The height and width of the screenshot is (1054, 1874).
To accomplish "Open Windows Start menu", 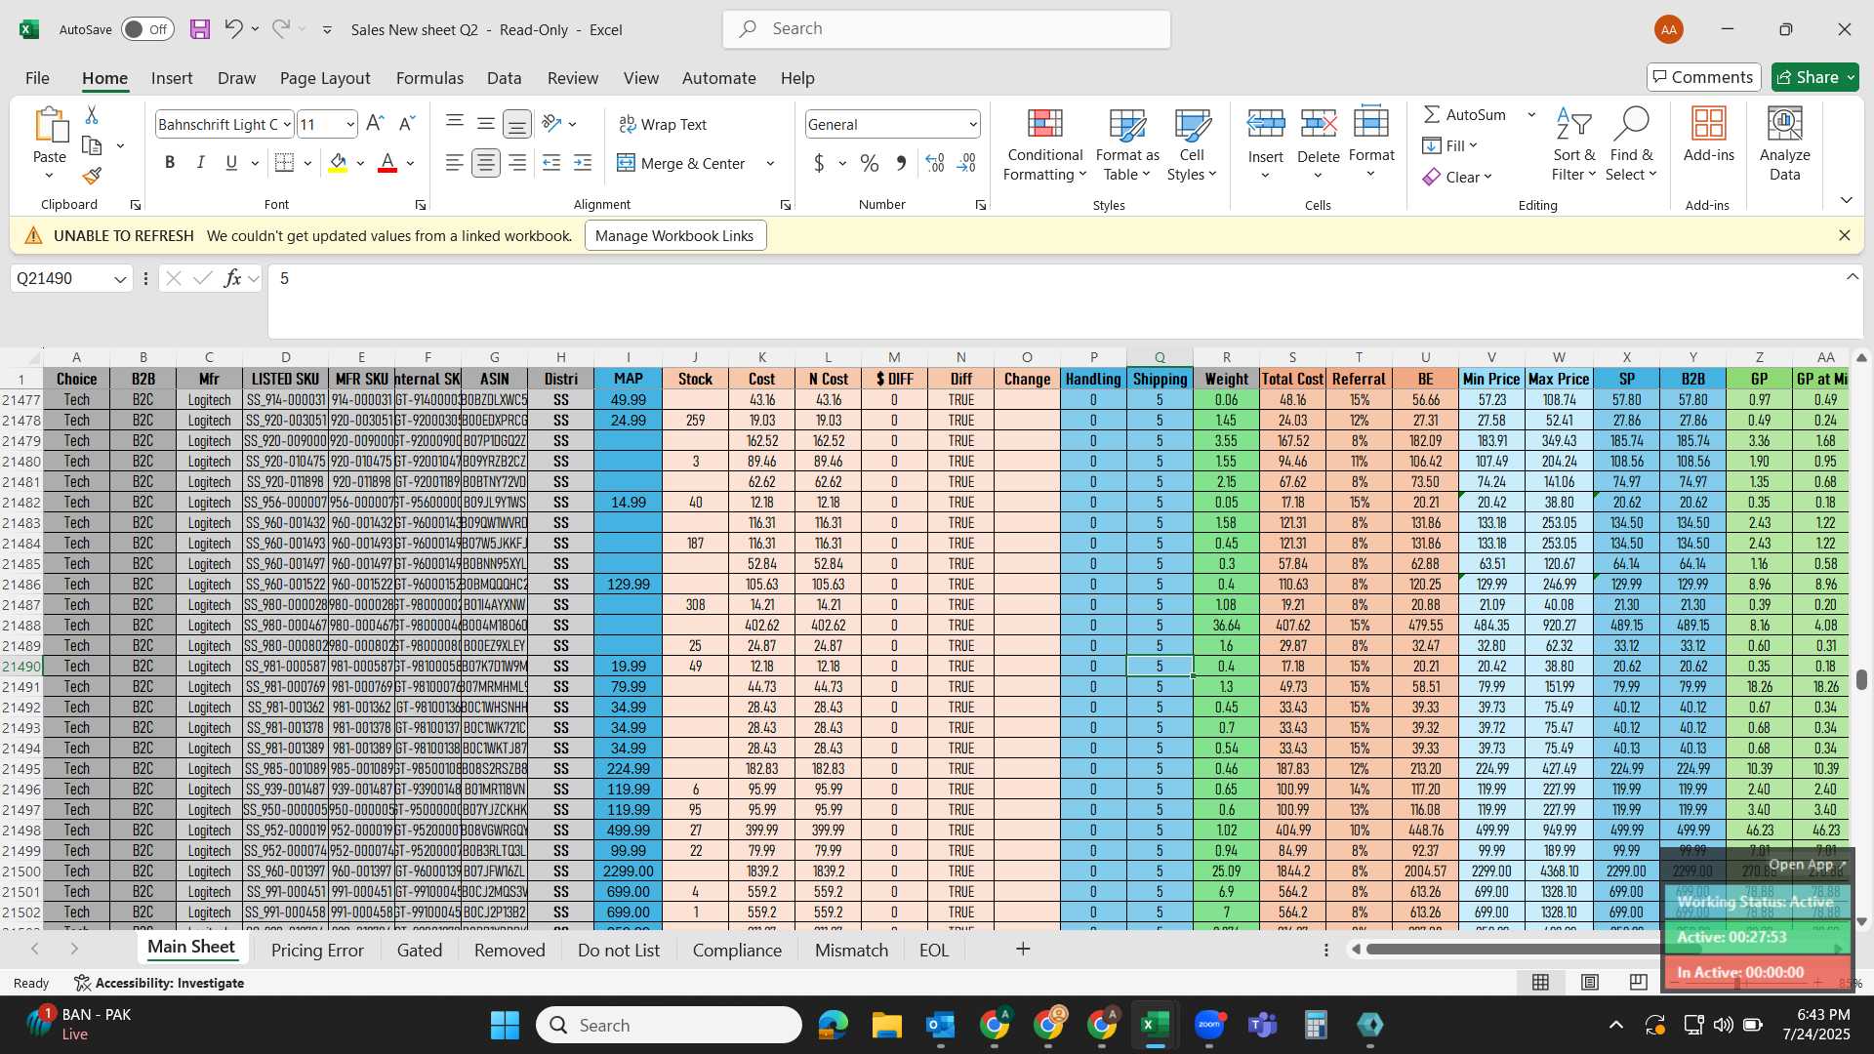I will tap(505, 1025).
